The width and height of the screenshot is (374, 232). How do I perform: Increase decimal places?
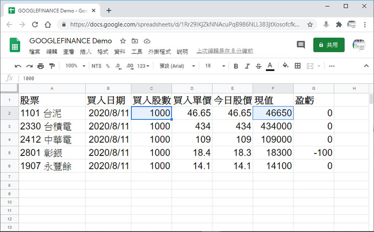tap(130, 66)
